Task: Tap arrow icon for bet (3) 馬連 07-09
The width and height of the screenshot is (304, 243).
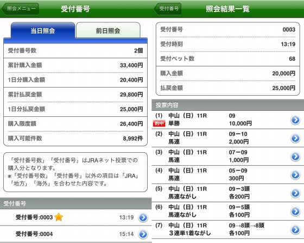Action: (295, 157)
